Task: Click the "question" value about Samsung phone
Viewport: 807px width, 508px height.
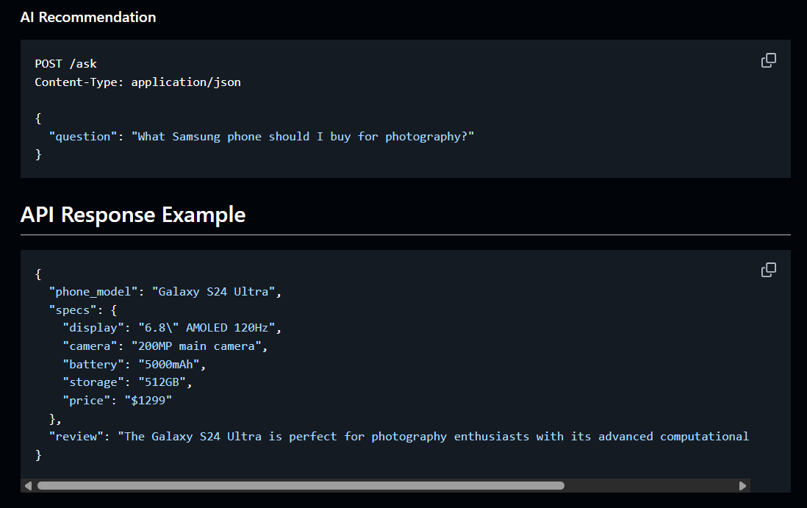Action: 303,137
